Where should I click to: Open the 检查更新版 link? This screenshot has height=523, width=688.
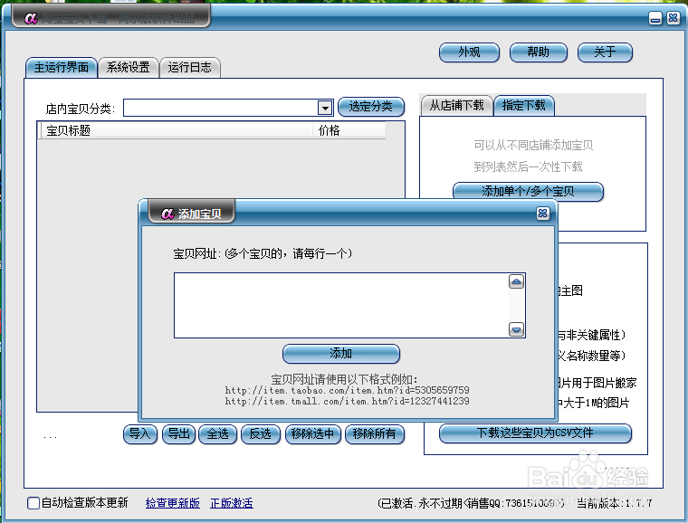172,503
